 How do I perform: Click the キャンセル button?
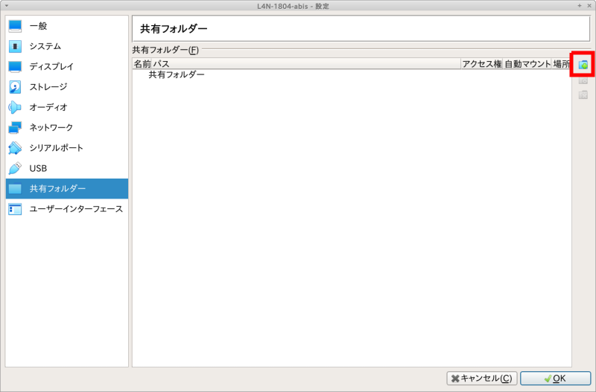pyautogui.click(x=481, y=379)
